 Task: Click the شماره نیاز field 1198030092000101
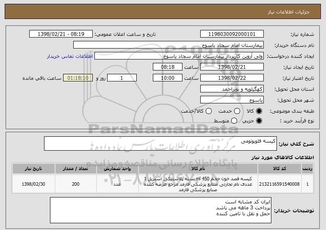click(232, 34)
